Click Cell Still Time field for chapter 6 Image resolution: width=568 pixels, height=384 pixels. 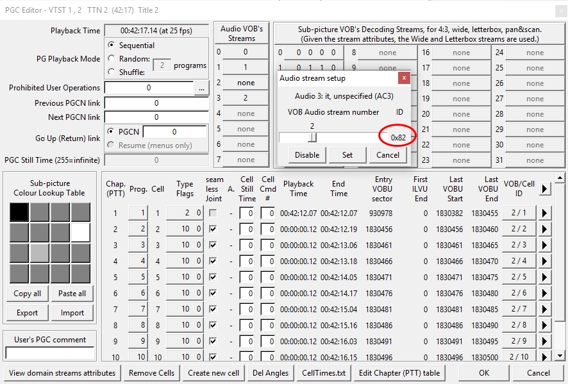[x=247, y=293]
